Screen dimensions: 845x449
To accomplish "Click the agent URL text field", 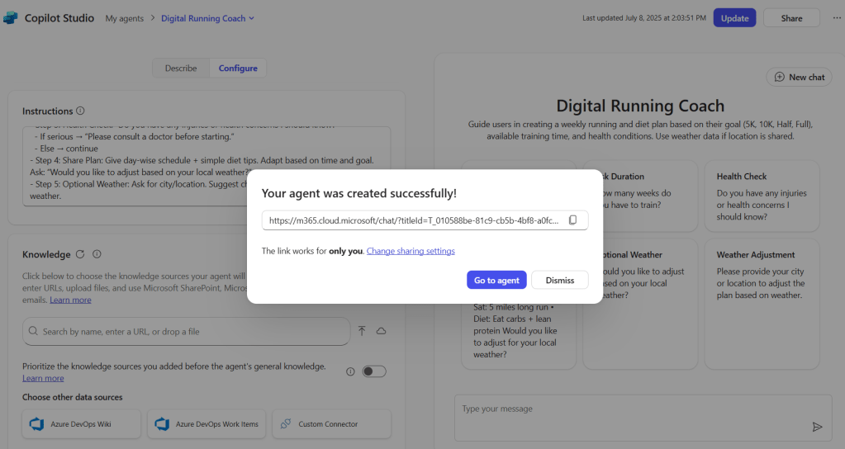I will click(x=413, y=220).
